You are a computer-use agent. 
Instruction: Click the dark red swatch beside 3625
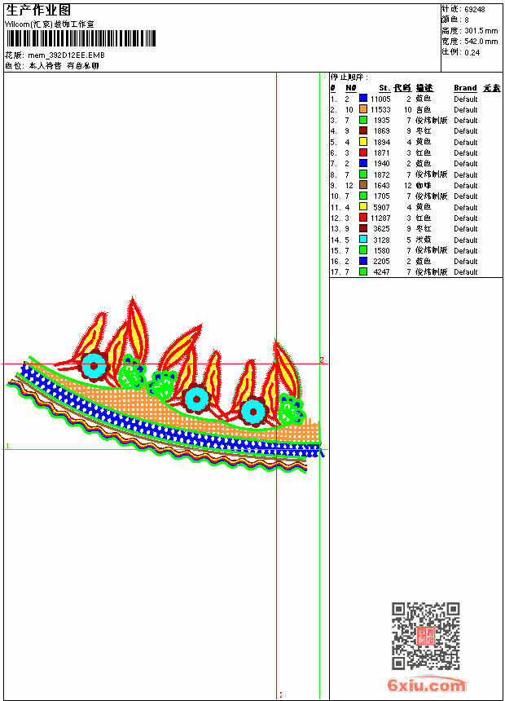pyautogui.click(x=363, y=228)
